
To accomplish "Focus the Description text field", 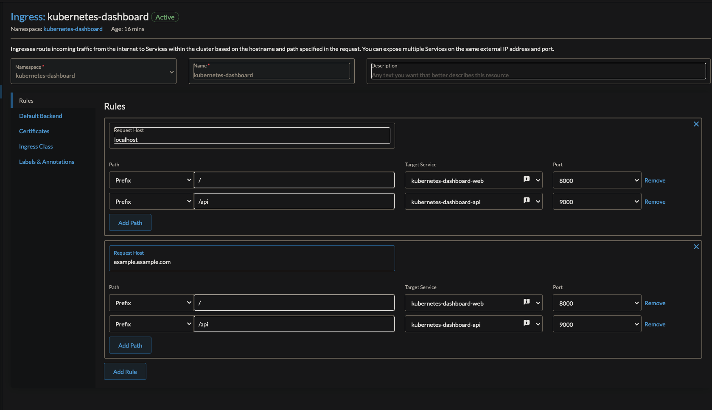I will (x=538, y=75).
